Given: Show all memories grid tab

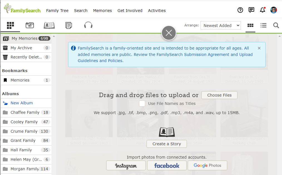Looking at the screenshot, I should click(11, 25).
